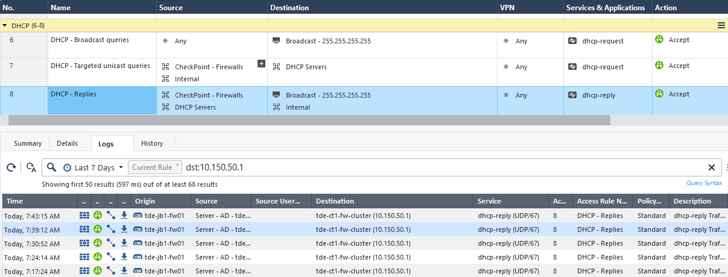This screenshot has height=277, width=728.
Task: Click the dhcp-reply service icon in rule 8
Action: pos(572,95)
